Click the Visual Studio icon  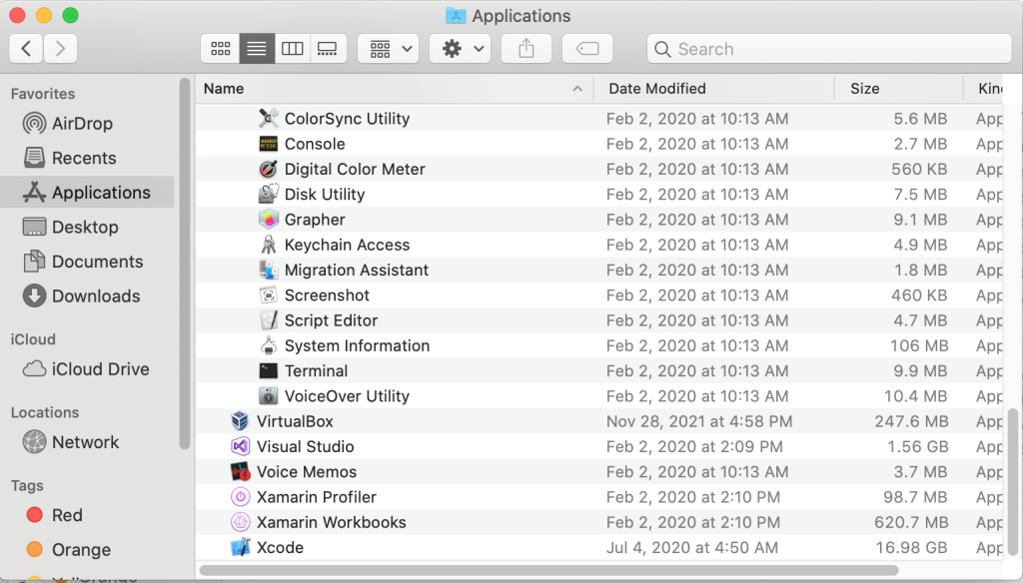240,446
